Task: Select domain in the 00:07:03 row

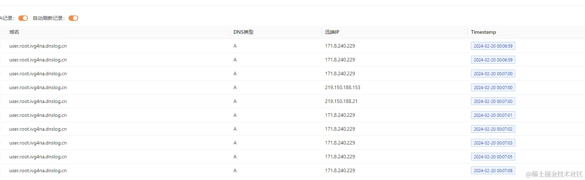Action: pyautogui.click(x=38, y=143)
